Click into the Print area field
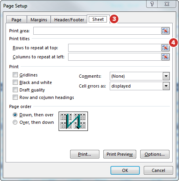The height and width of the screenshot is (181, 179). click(97, 31)
